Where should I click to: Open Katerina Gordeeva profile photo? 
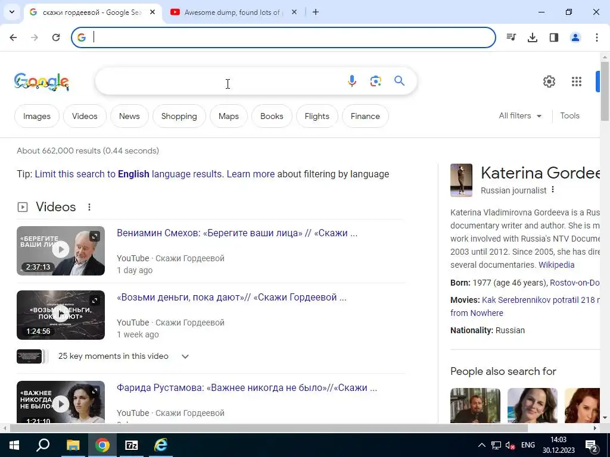point(462,180)
